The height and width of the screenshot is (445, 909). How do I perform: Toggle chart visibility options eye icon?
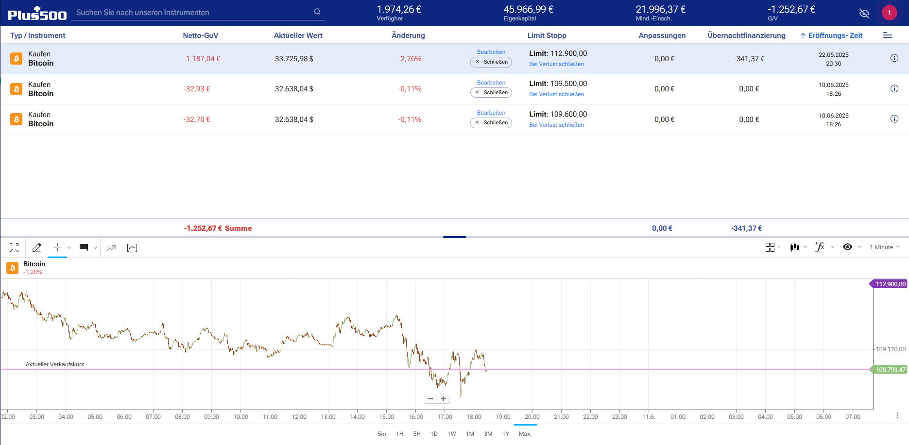pyautogui.click(x=847, y=247)
